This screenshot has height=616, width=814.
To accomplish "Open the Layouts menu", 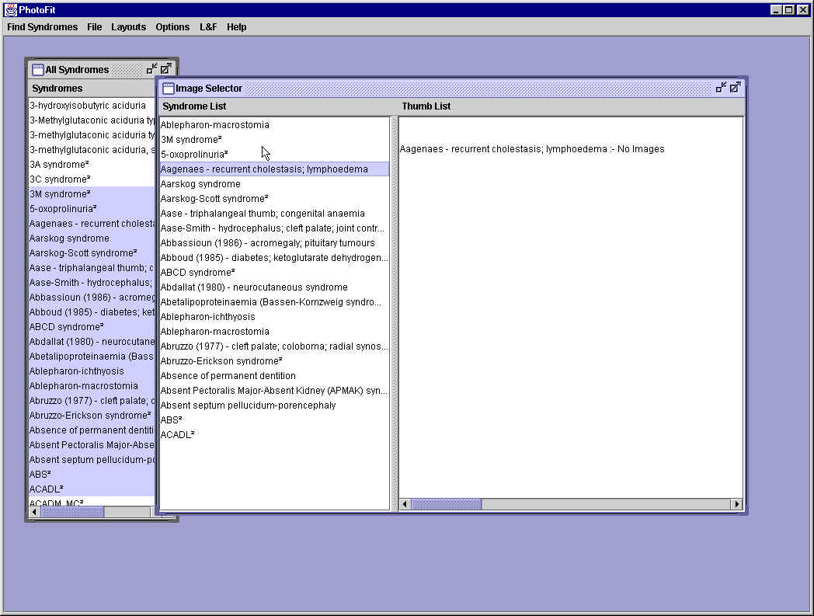I will [128, 26].
